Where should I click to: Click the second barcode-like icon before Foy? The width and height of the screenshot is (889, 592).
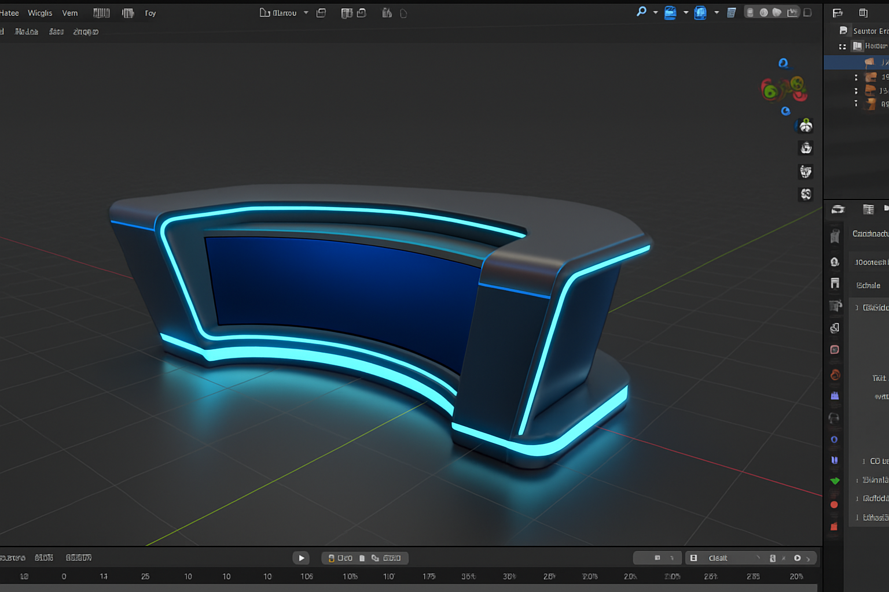(128, 13)
